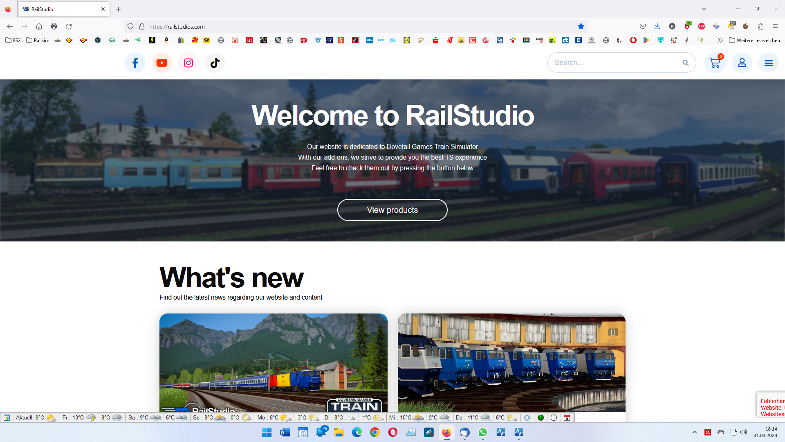The width and height of the screenshot is (785, 442).
Task: Open Firefox application menu
Action: click(775, 27)
